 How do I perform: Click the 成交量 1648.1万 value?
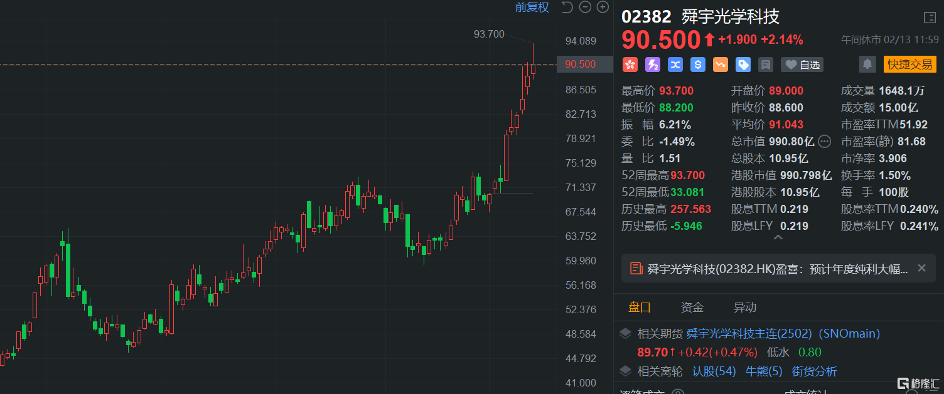pyautogui.click(x=901, y=91)
